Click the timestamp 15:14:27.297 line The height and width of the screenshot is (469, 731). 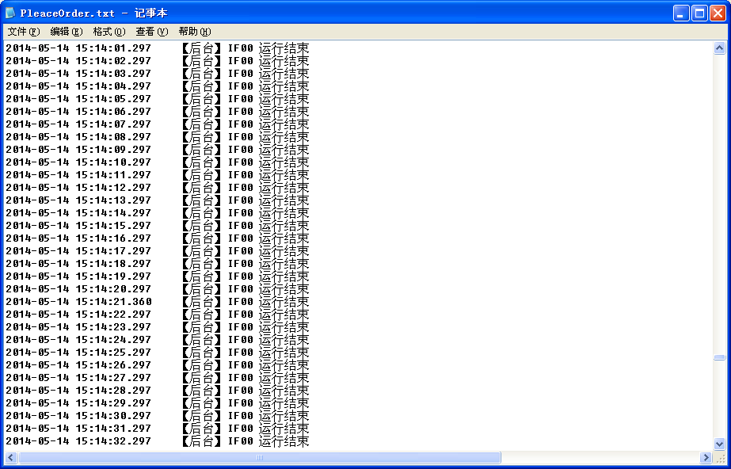tap(157, 377)
